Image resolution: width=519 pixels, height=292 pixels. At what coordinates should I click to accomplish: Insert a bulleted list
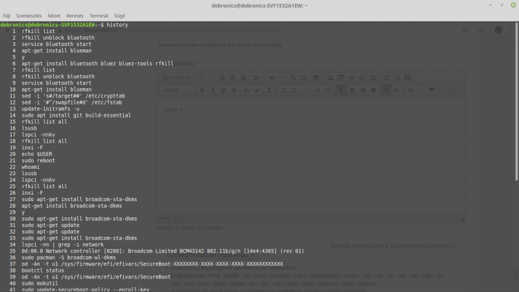[294, 90]
